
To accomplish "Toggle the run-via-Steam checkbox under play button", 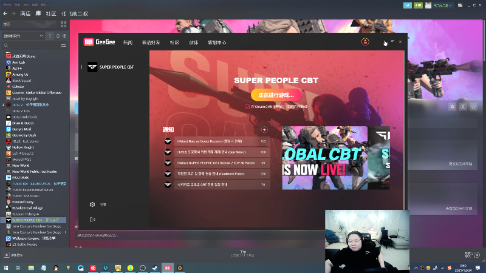I will pos(247,107).
